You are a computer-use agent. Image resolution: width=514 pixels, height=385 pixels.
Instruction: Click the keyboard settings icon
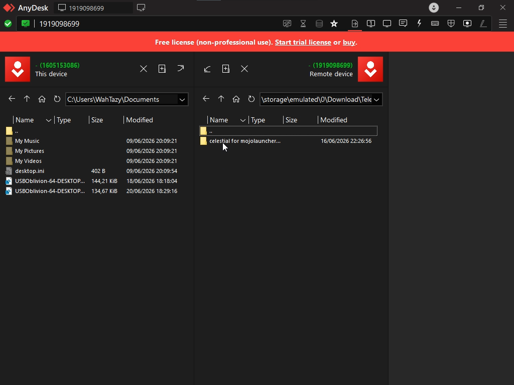pos(435,23)
